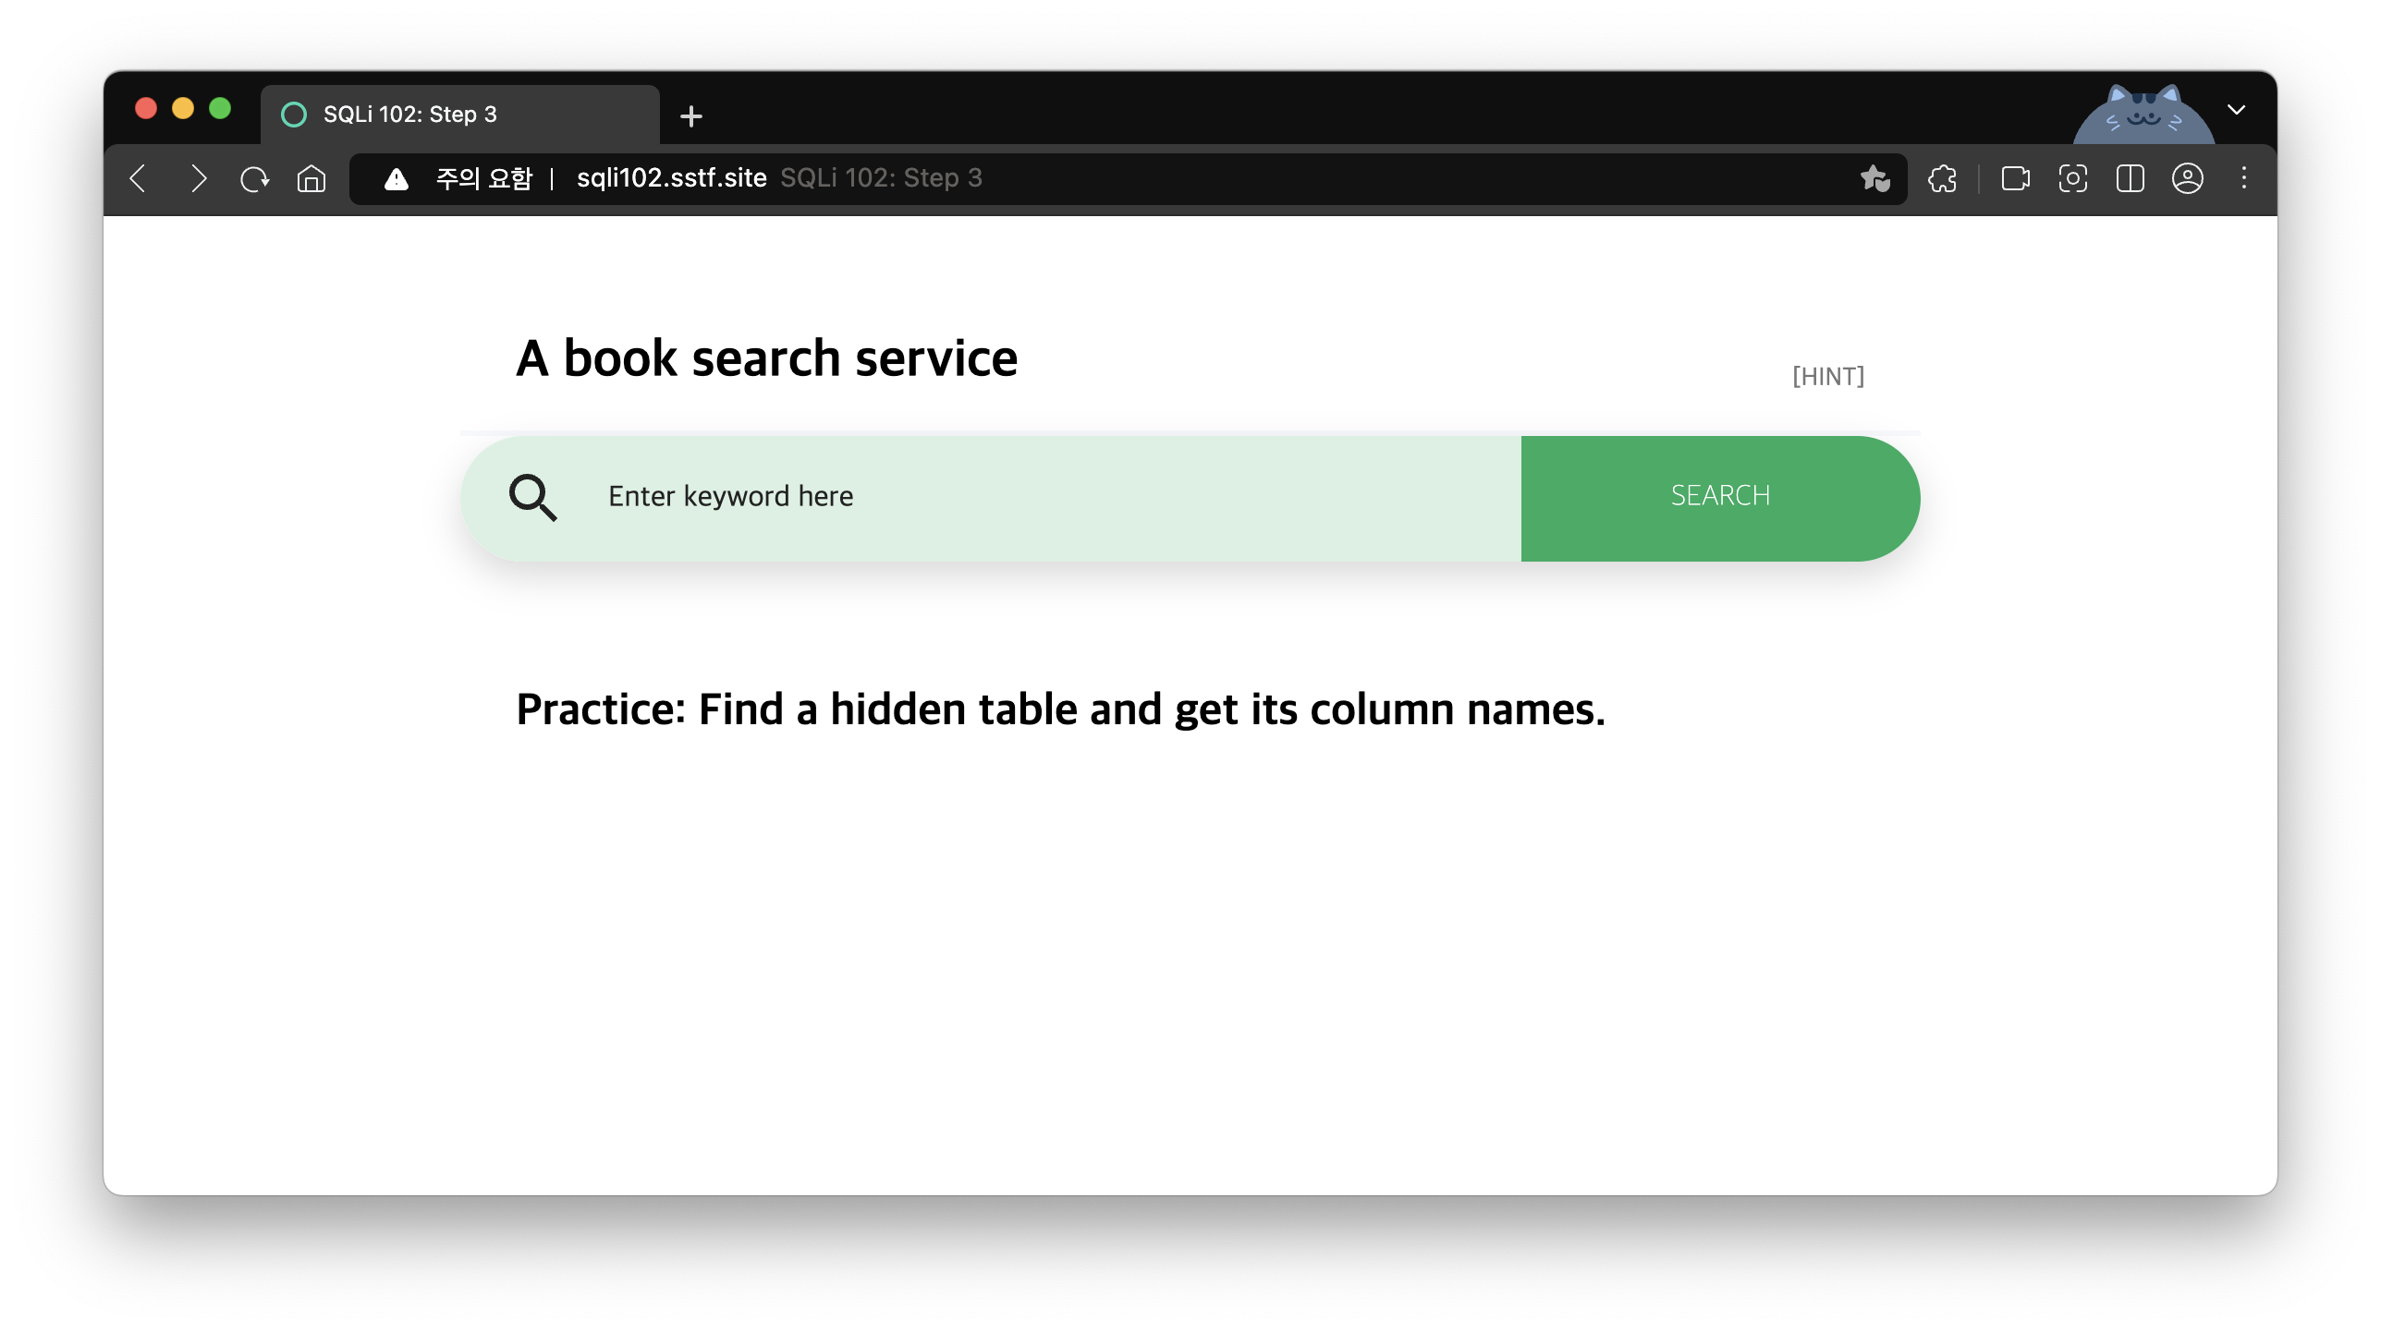Click the media tab toolbar icon
The image size is (2381, 1332).
tap(2015, 178)
